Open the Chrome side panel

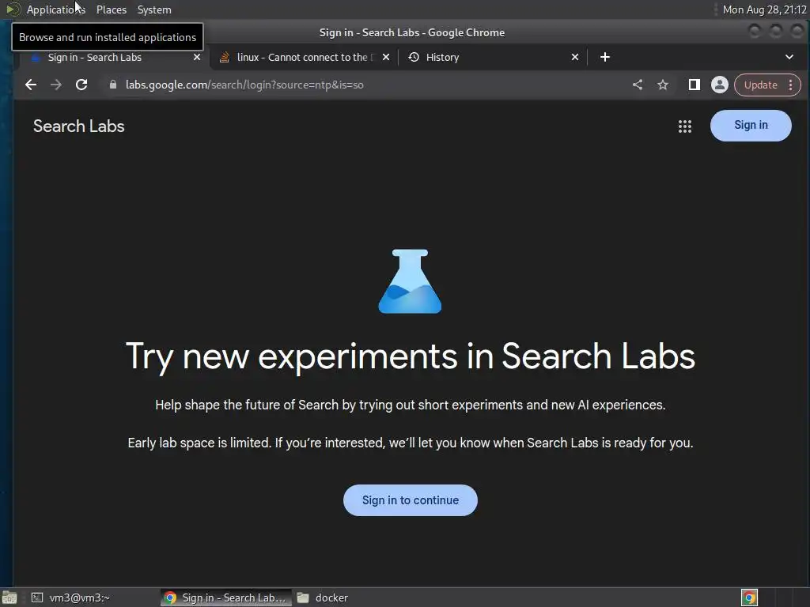pyautogui.click(x=695, y=85)
